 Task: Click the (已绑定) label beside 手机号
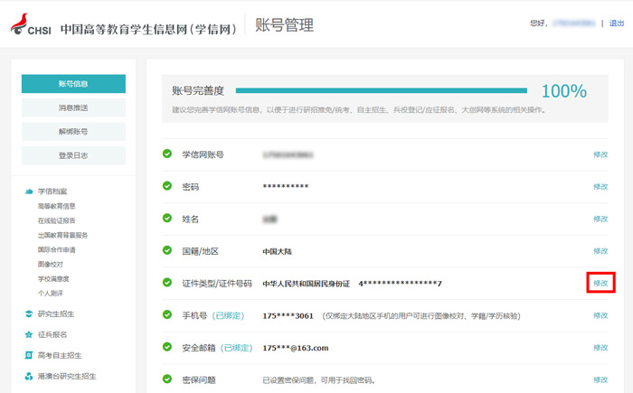tap(228, 315)
